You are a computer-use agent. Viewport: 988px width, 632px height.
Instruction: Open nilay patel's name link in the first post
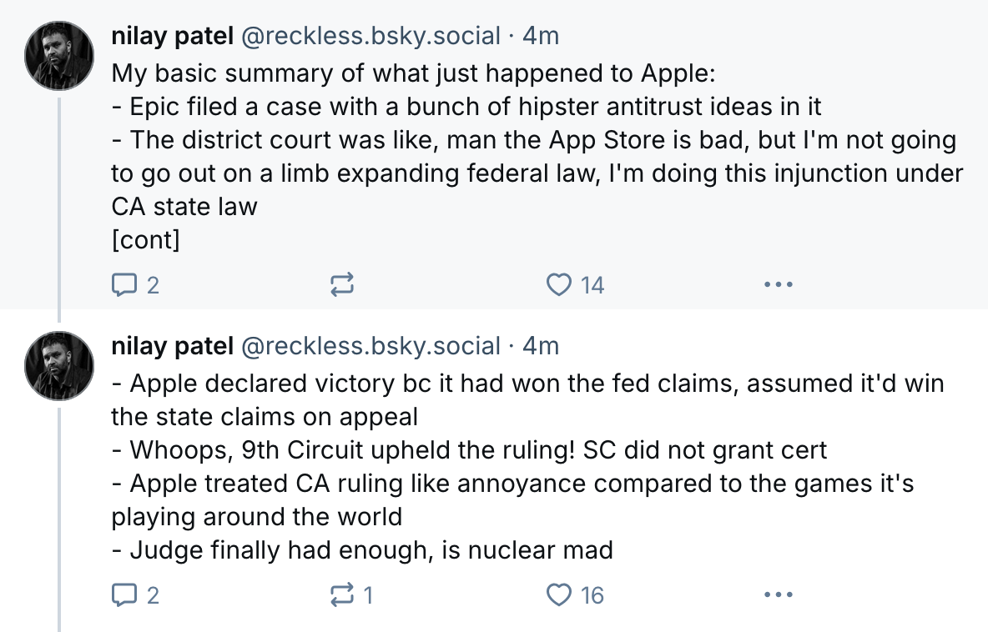172,37
